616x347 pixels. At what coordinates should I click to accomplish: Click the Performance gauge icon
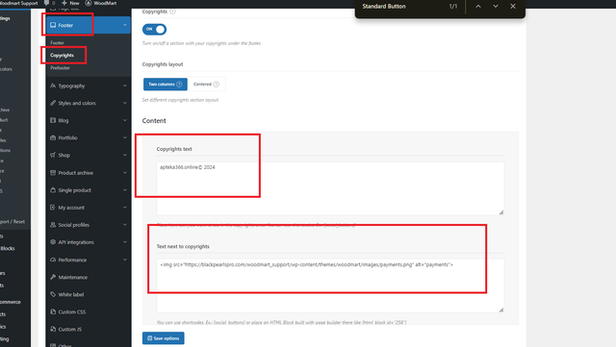click(x=53, y=260)
